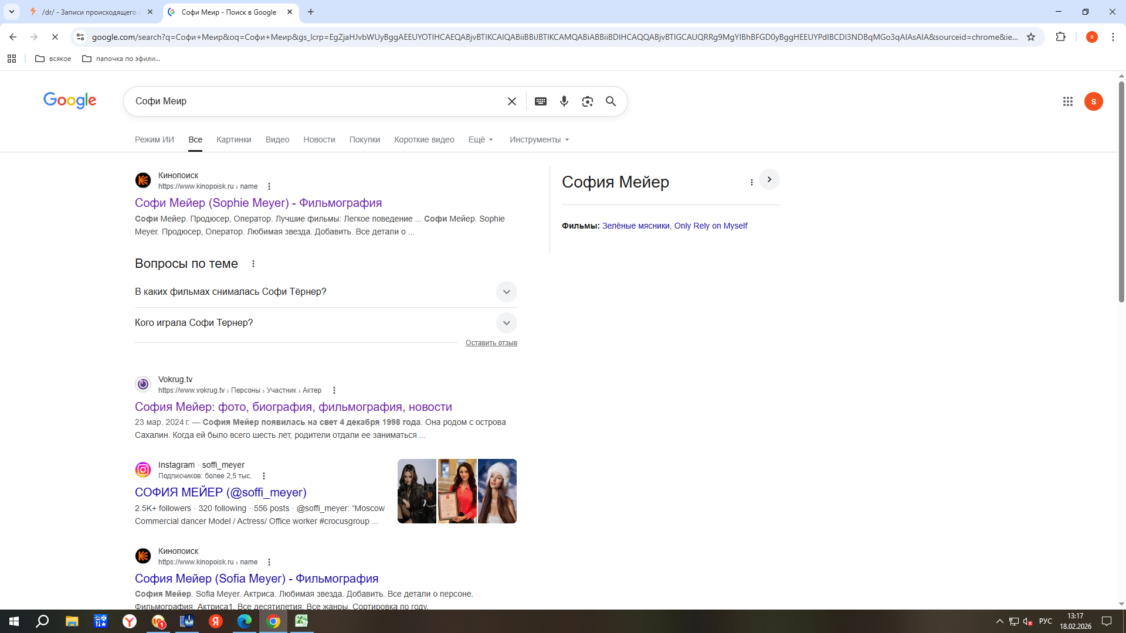This screenshot has height=633, width=1126.
Task: Open File Explorer from the taskbar
Action: tap(72, 621)
